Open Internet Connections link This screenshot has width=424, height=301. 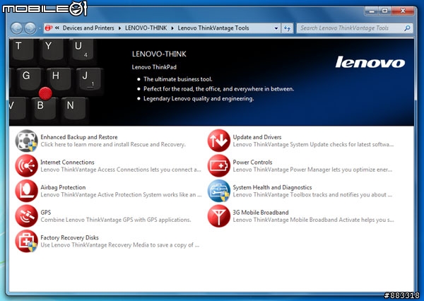click(x=67, y=163)
